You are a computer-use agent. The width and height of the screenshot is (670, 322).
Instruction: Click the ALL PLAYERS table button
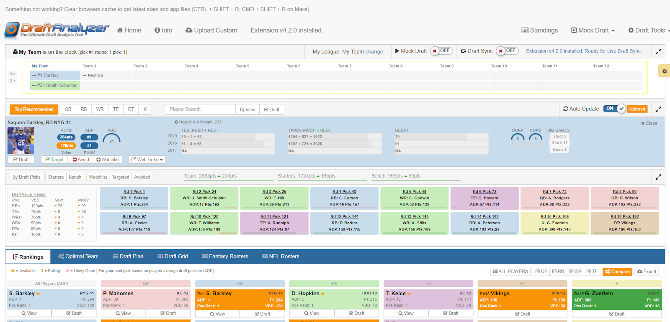click(510, 271)
